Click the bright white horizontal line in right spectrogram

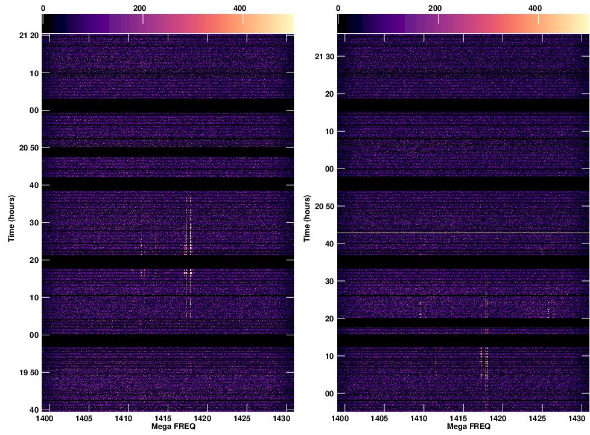[x=462, y=233]
